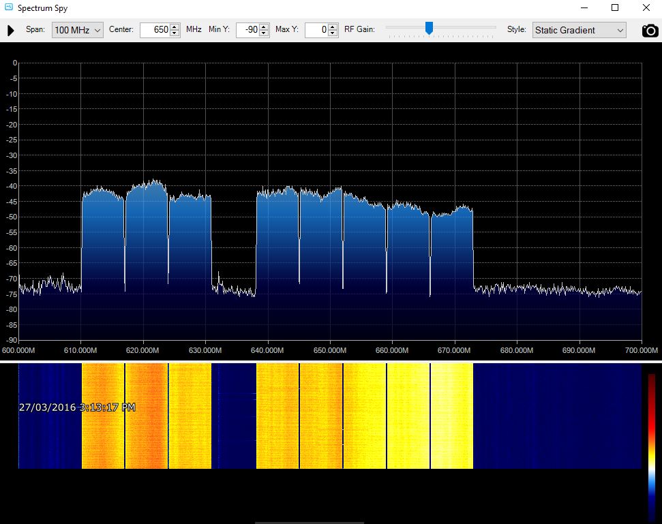662x524 pixels.
Task: Decrement the Center frequency with its down arrow
Action: coord(173,33)
